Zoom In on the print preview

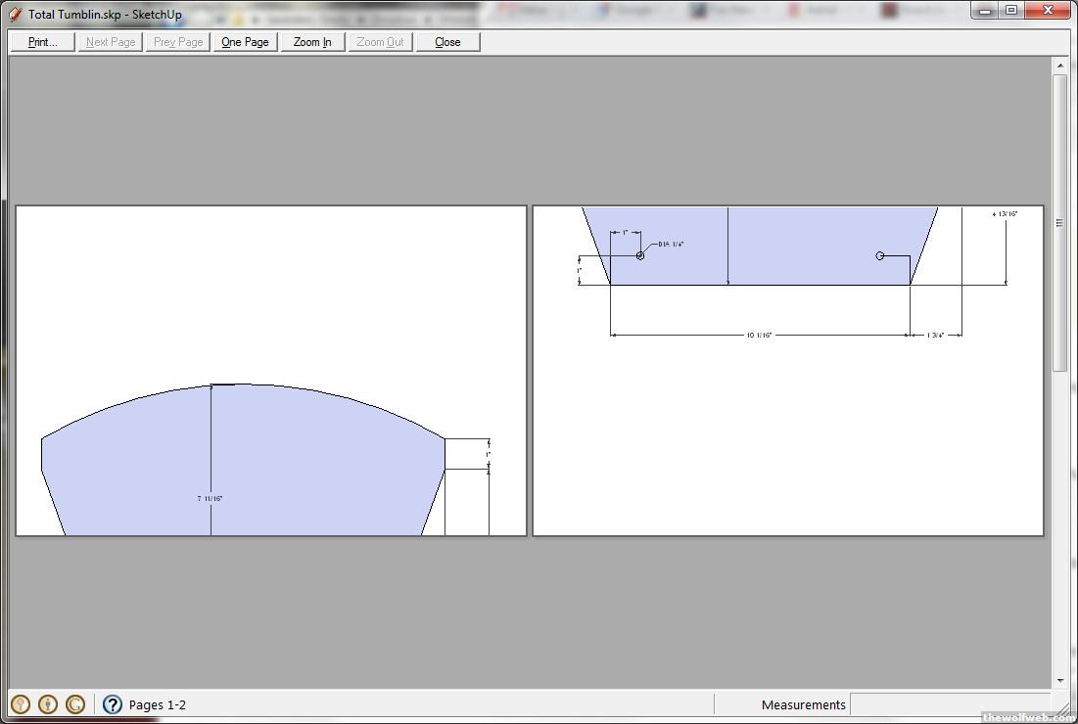click(312, 42)
